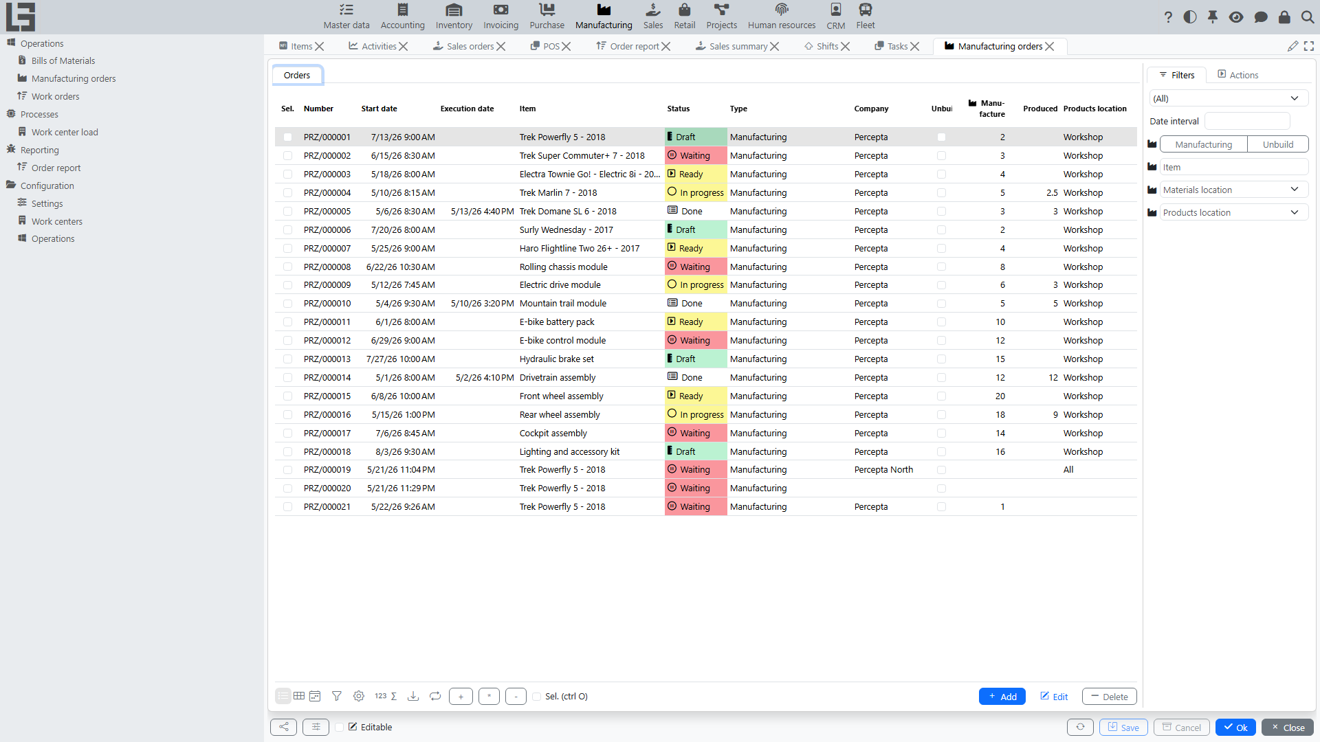This screenshot has width=1320, height=742.
Task: Switch to the calendar view icon
Action: (315, 696)
